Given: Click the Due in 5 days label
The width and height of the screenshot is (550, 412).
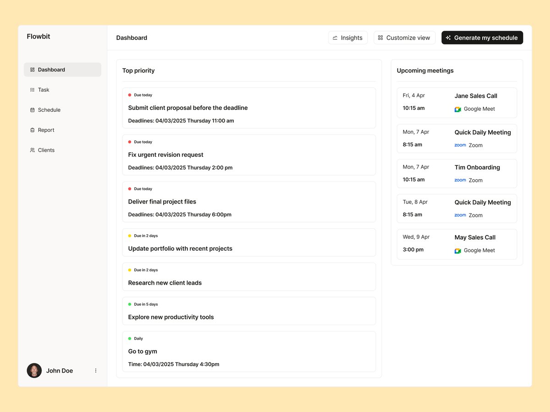Looking at the screenshot, I should [146, 304].
